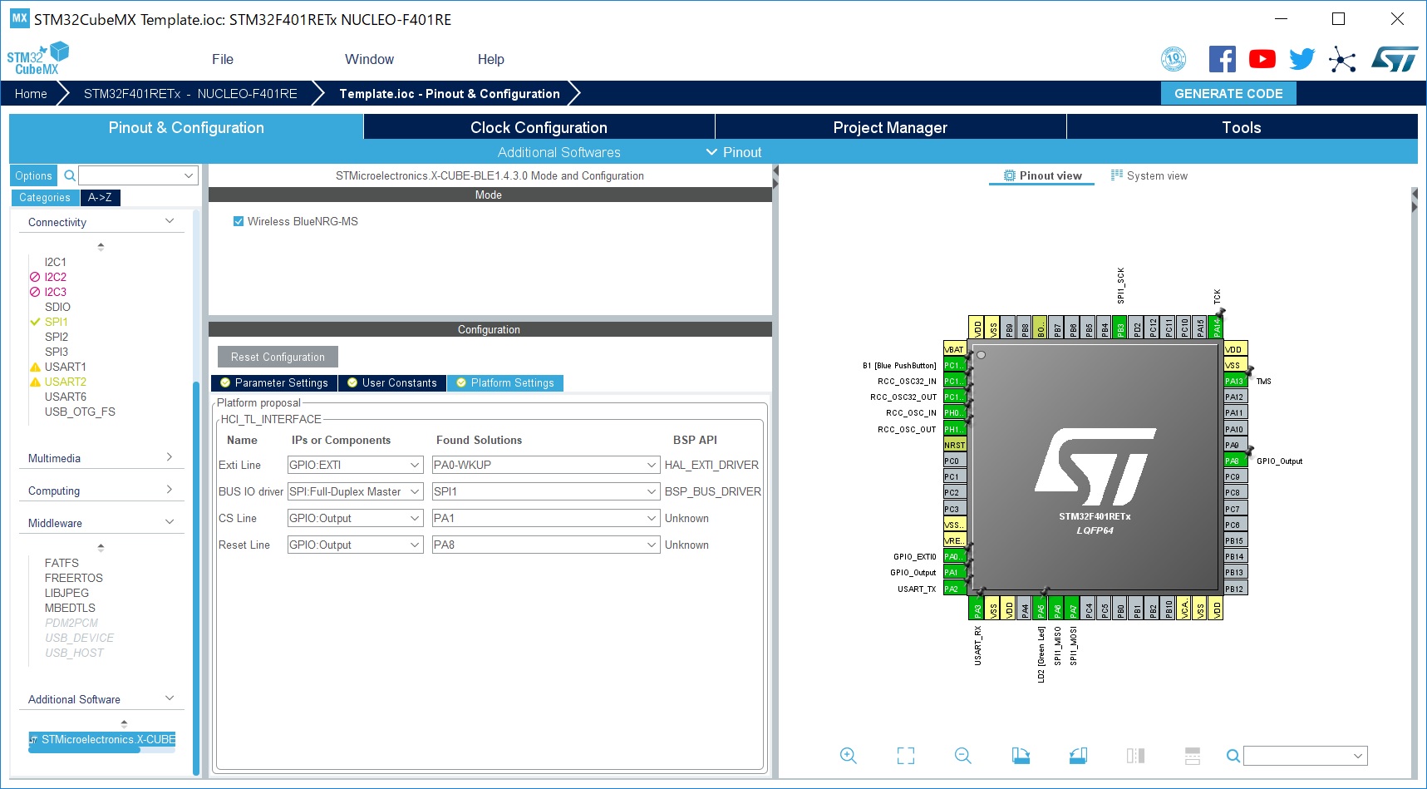Select pin PC0 on the chip

tap(955, 461)
